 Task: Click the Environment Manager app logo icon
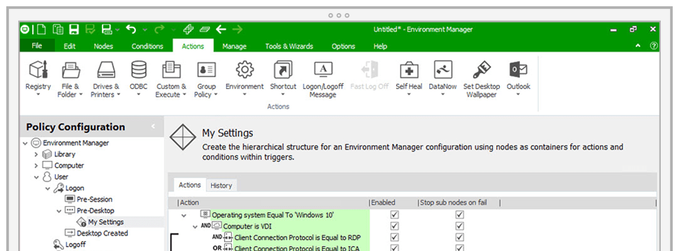pyautogui.click(x=25, y=29)
